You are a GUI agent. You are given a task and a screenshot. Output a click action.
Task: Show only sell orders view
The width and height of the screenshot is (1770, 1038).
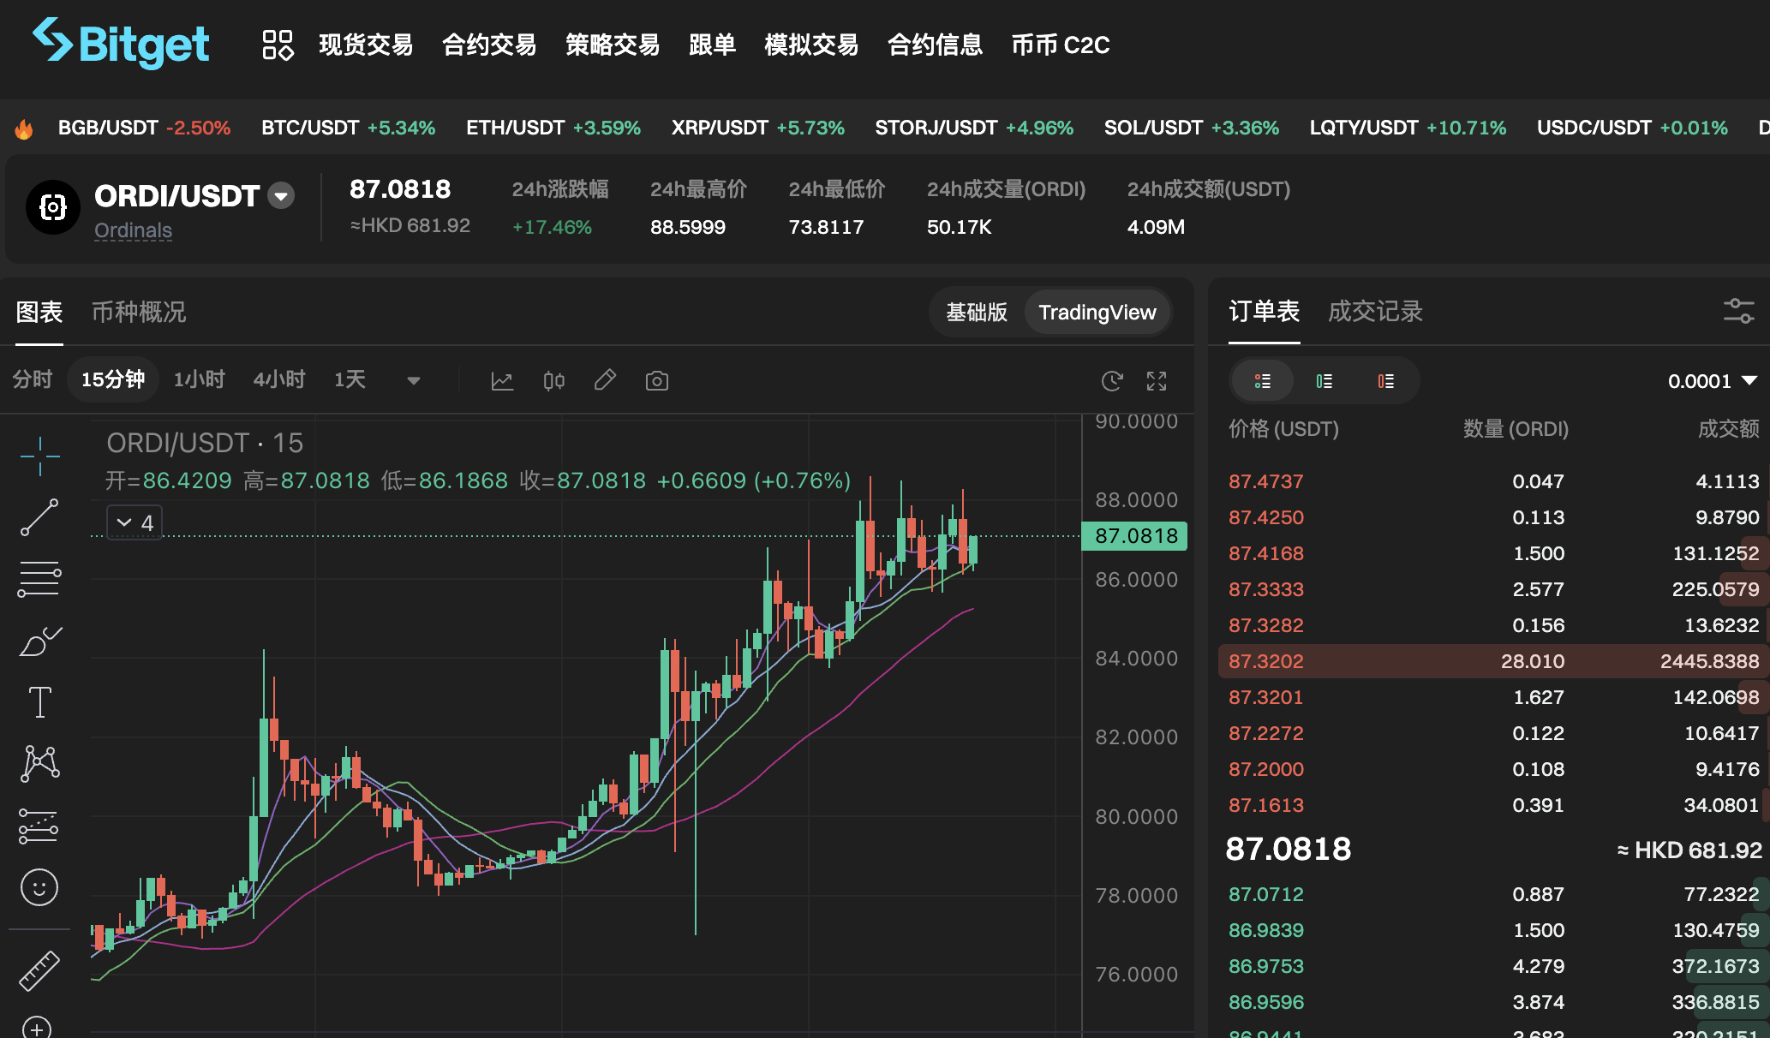coord(1386,381)
